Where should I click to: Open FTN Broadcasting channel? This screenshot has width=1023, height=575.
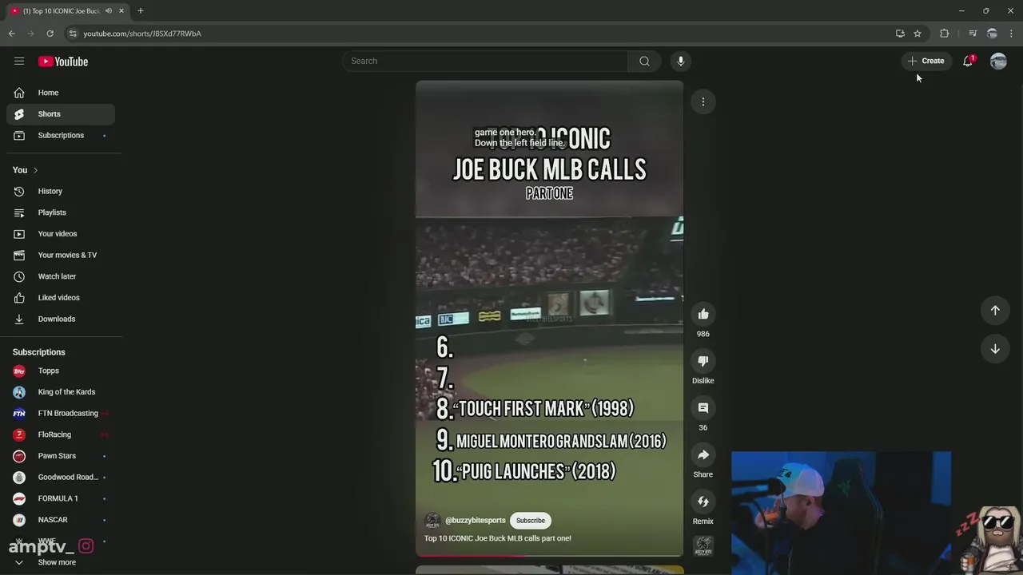click(x=61, y=413)
